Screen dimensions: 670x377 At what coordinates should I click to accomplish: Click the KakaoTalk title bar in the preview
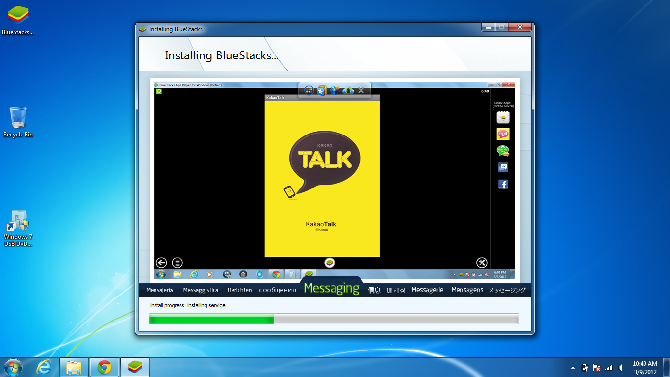tap(322, 98)
